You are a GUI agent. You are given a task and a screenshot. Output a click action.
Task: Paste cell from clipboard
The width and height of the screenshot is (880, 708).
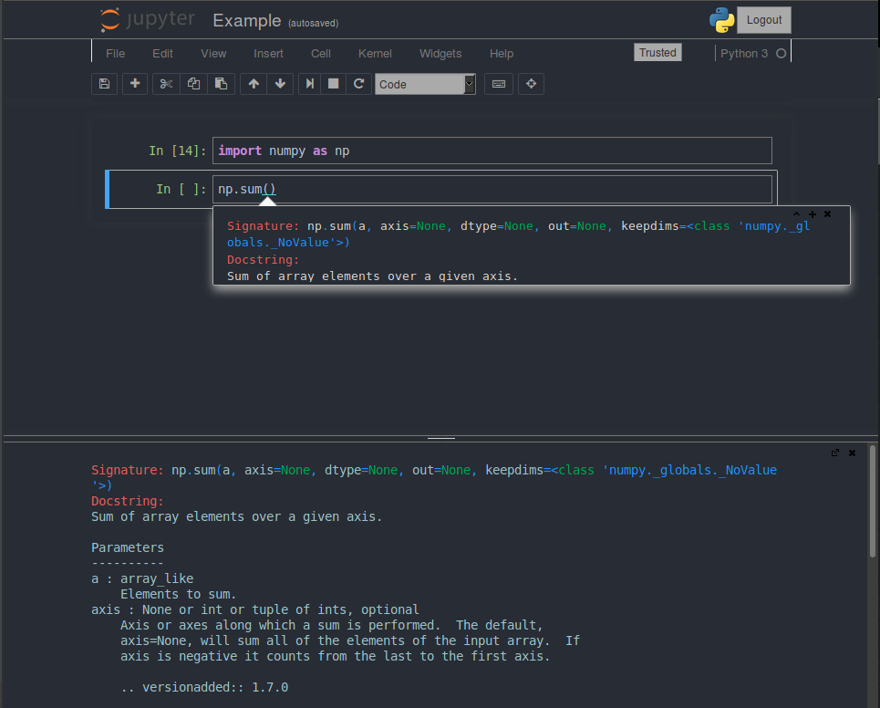(220, 83)
